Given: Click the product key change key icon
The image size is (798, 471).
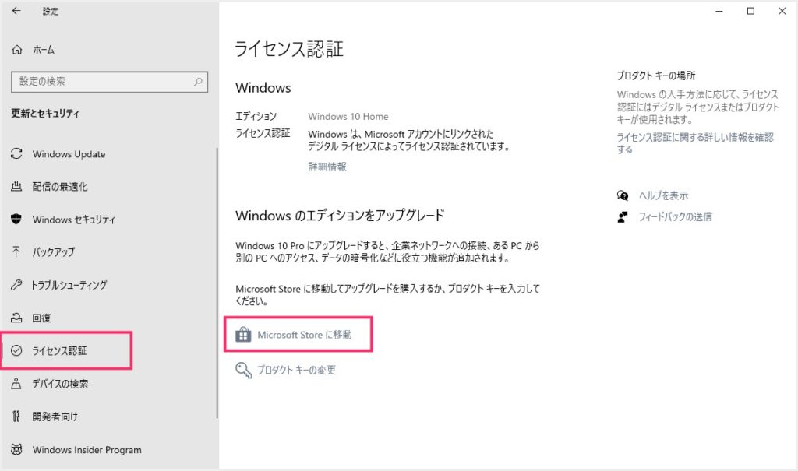Looking at the screenshot, I should pos(244,370).
